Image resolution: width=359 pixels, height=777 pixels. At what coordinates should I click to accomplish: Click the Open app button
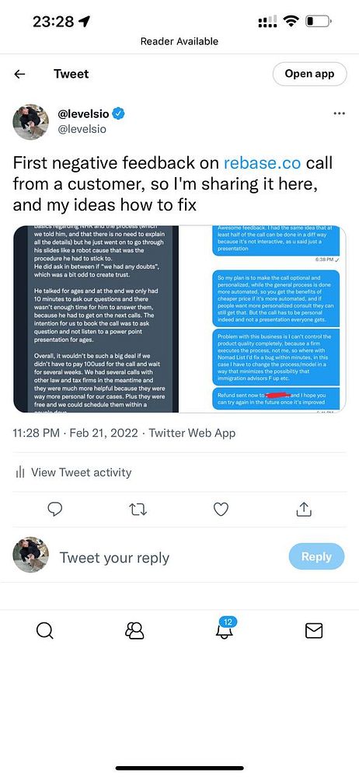(x=309, y=75)
